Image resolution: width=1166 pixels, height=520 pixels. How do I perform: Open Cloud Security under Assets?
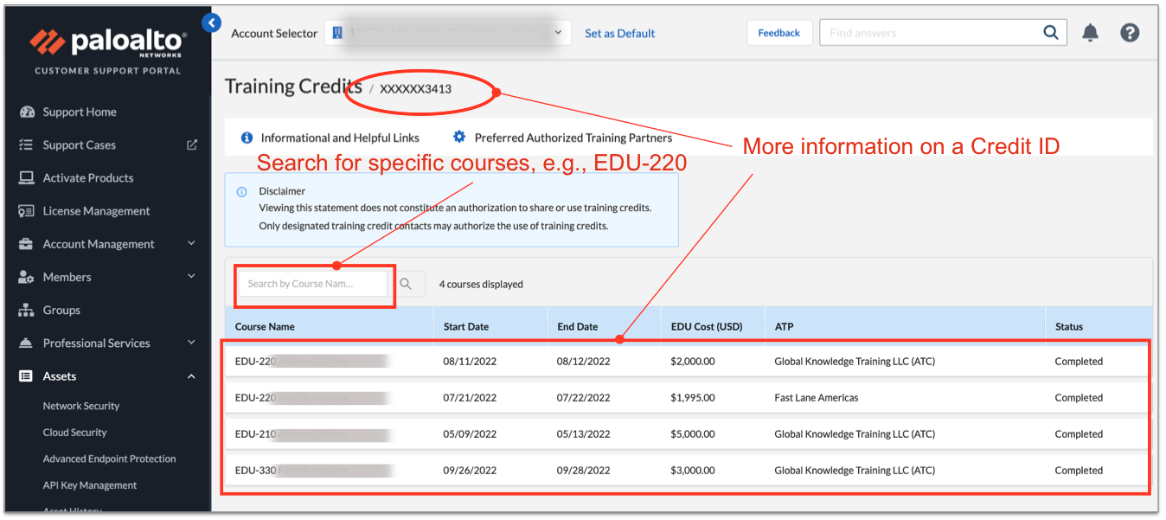coord(75,433)
